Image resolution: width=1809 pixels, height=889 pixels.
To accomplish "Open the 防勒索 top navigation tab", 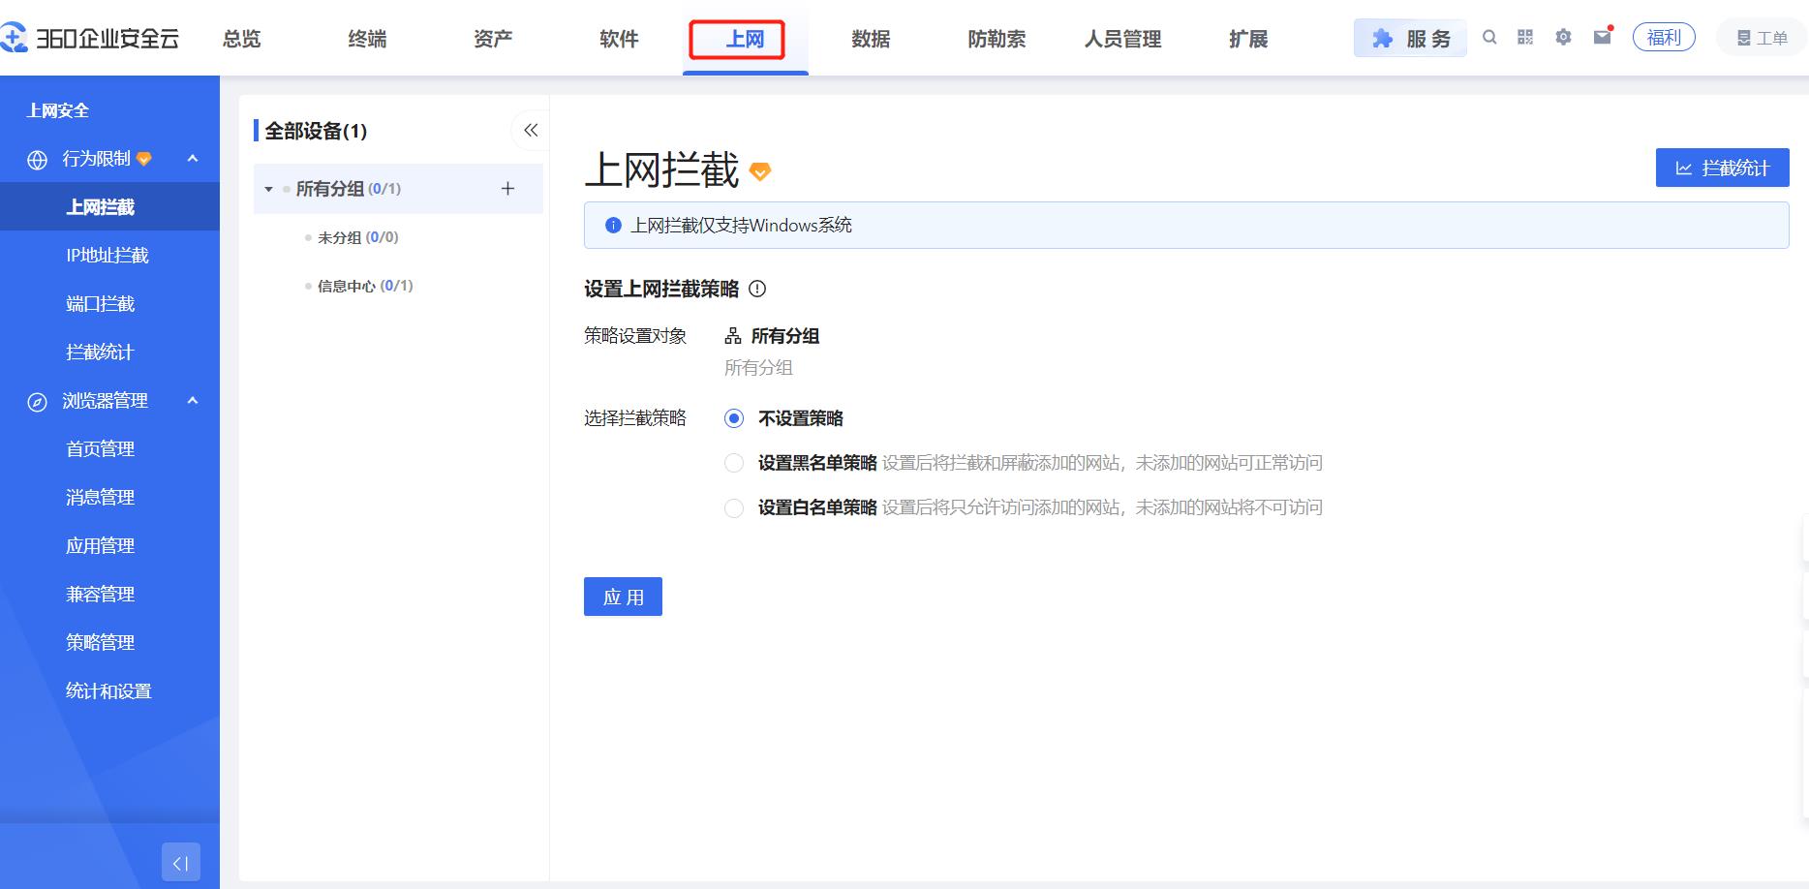I will tap(996, 39).
